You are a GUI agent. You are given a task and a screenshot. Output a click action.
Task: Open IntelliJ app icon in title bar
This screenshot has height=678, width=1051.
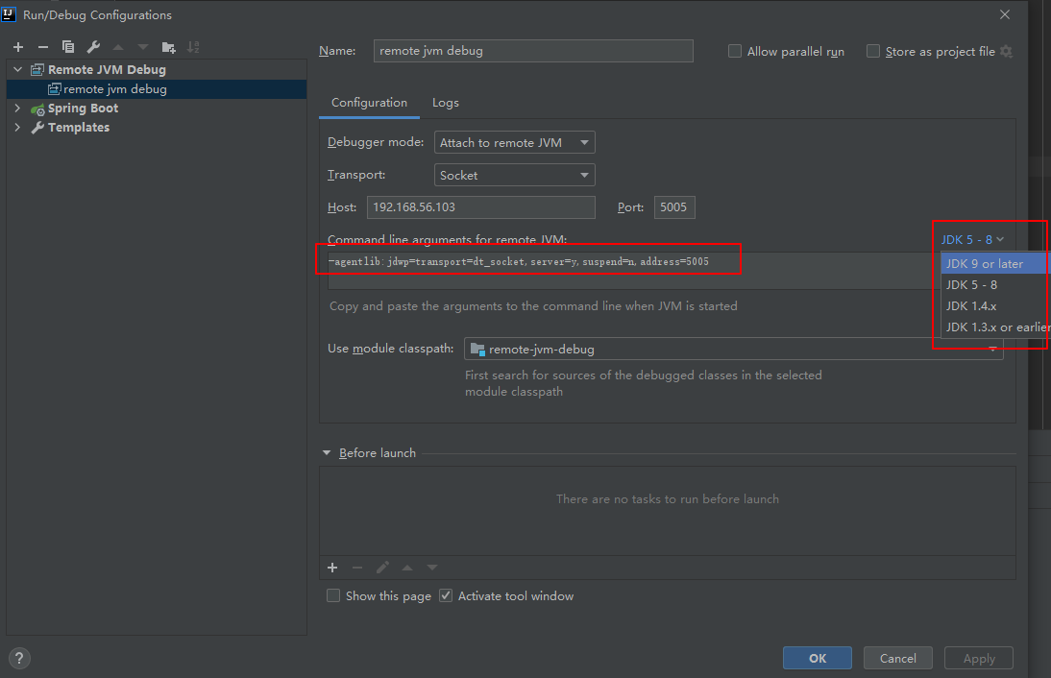[x=9, y=14]
